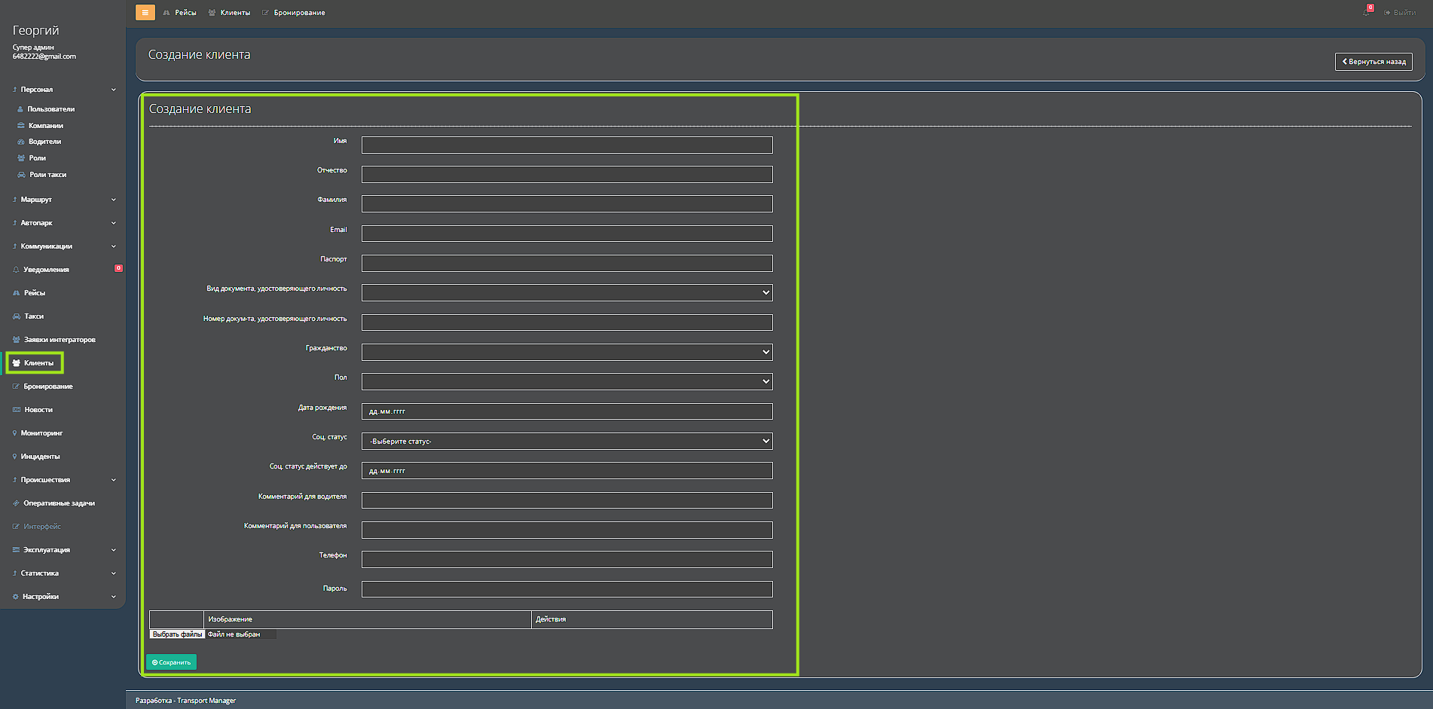Open the Гражданство dropdown

pos(567,352)
